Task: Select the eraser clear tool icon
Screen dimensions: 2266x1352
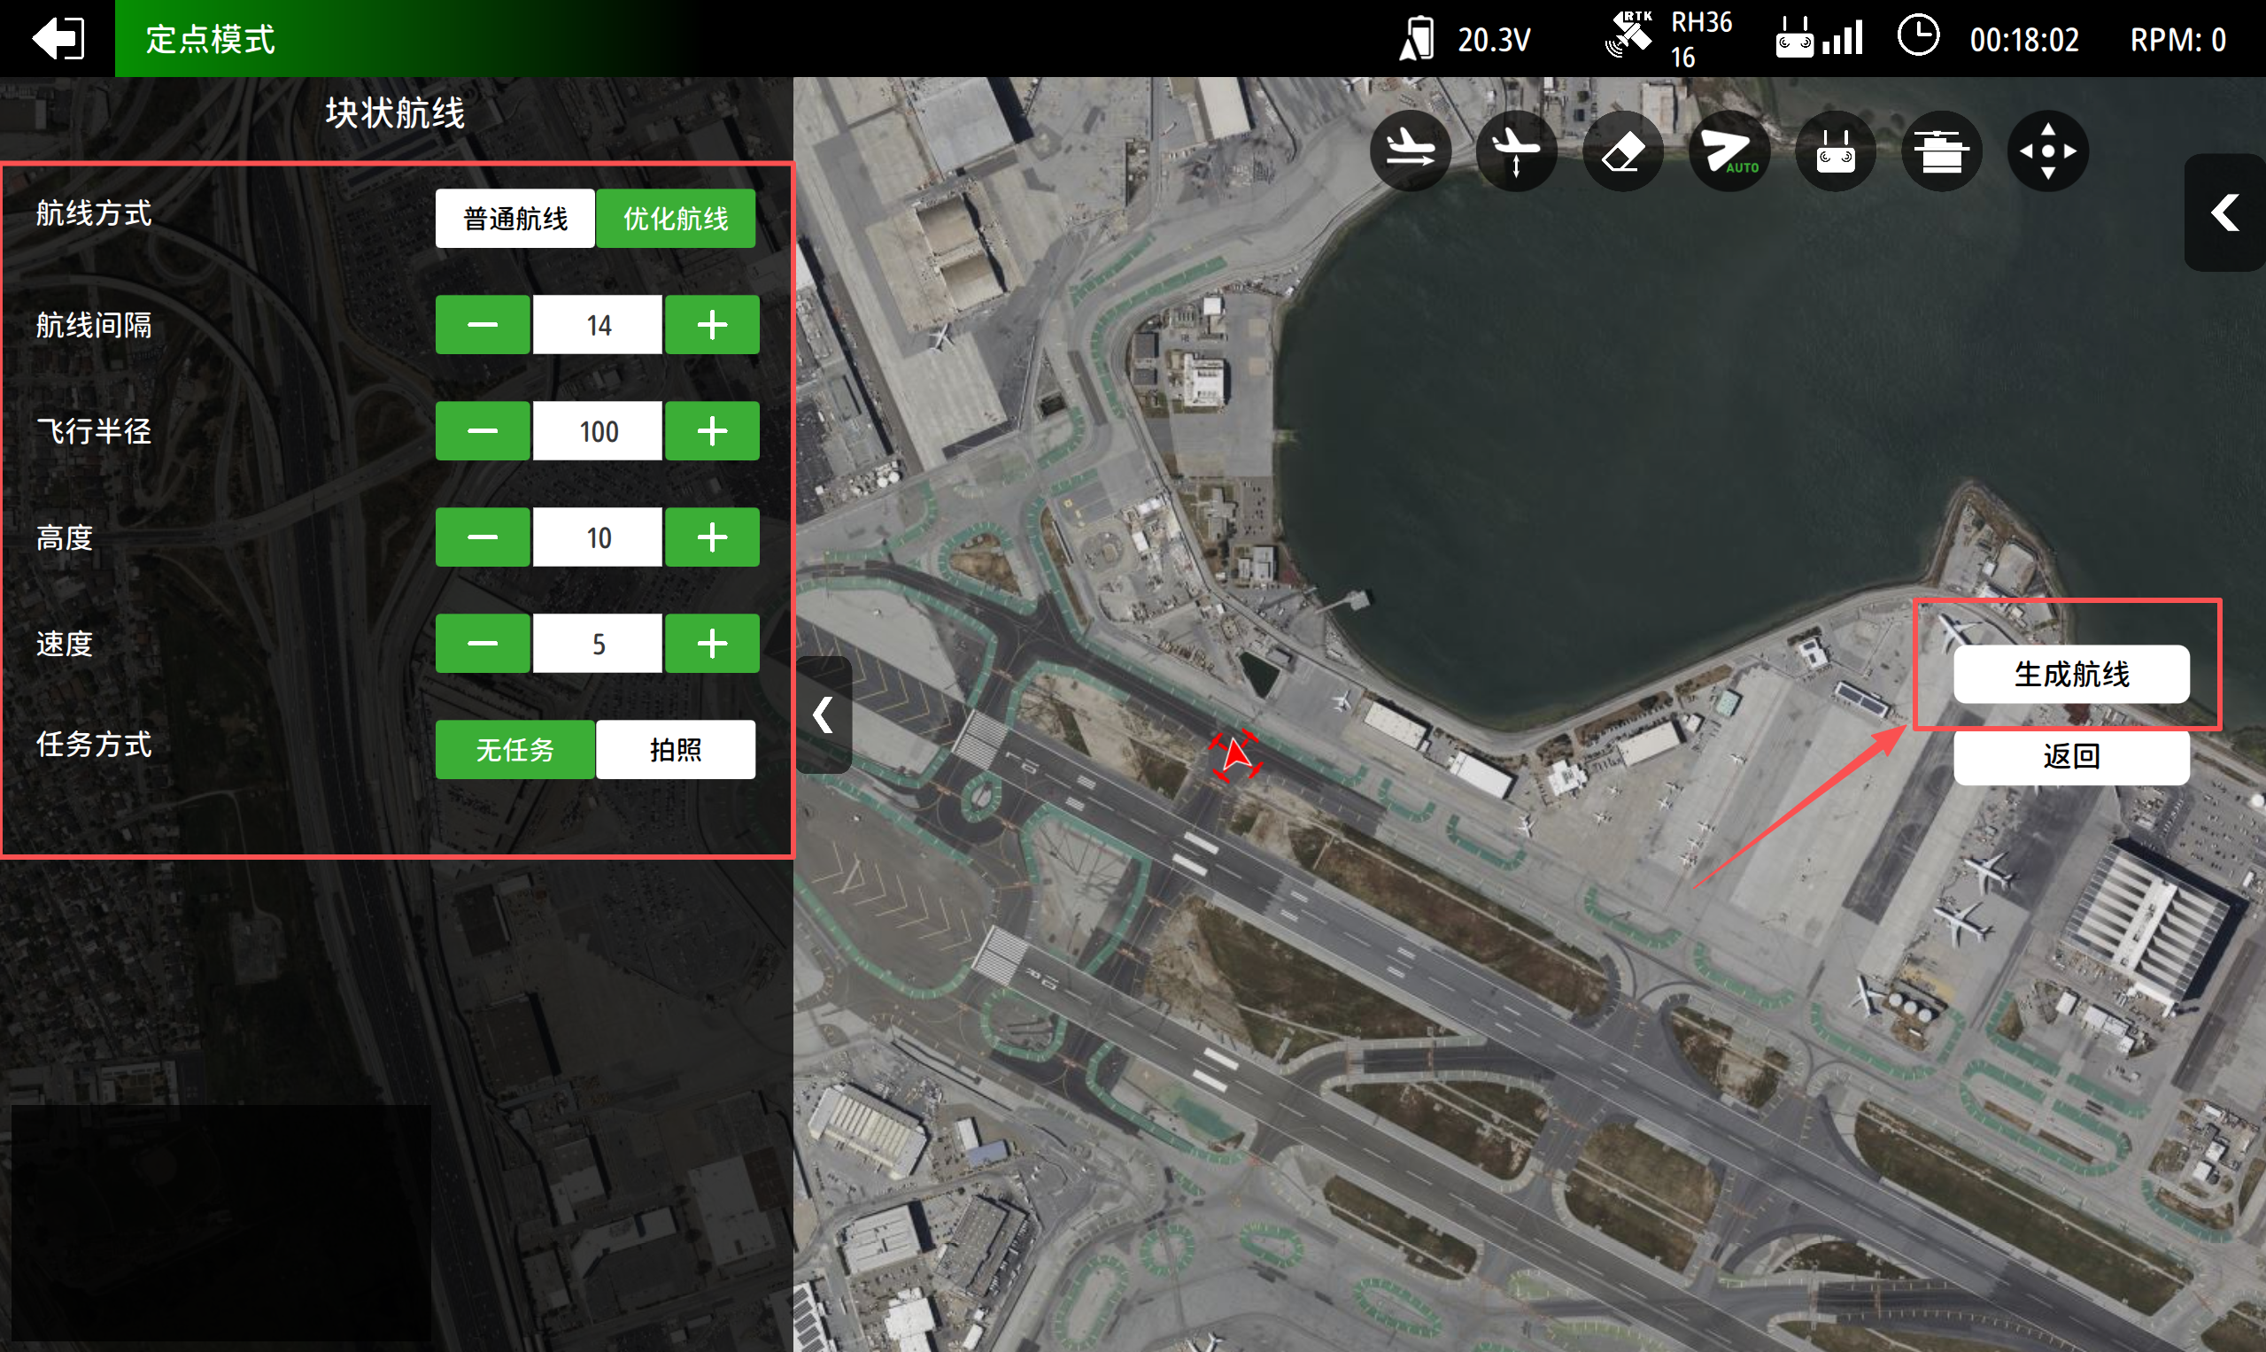Action: (1622, 151)
